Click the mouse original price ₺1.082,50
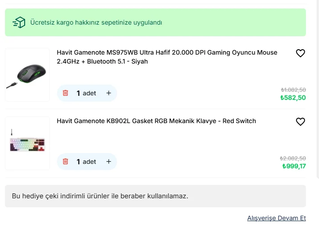The image size is (319, 231). (293, 90)
